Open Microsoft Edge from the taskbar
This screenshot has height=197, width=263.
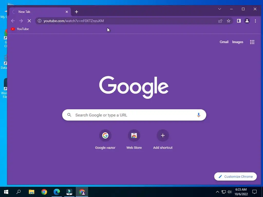point(57,192)
